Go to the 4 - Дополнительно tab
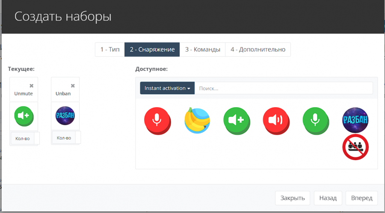The height and width of the screenshot is (213, 385). 258,50
